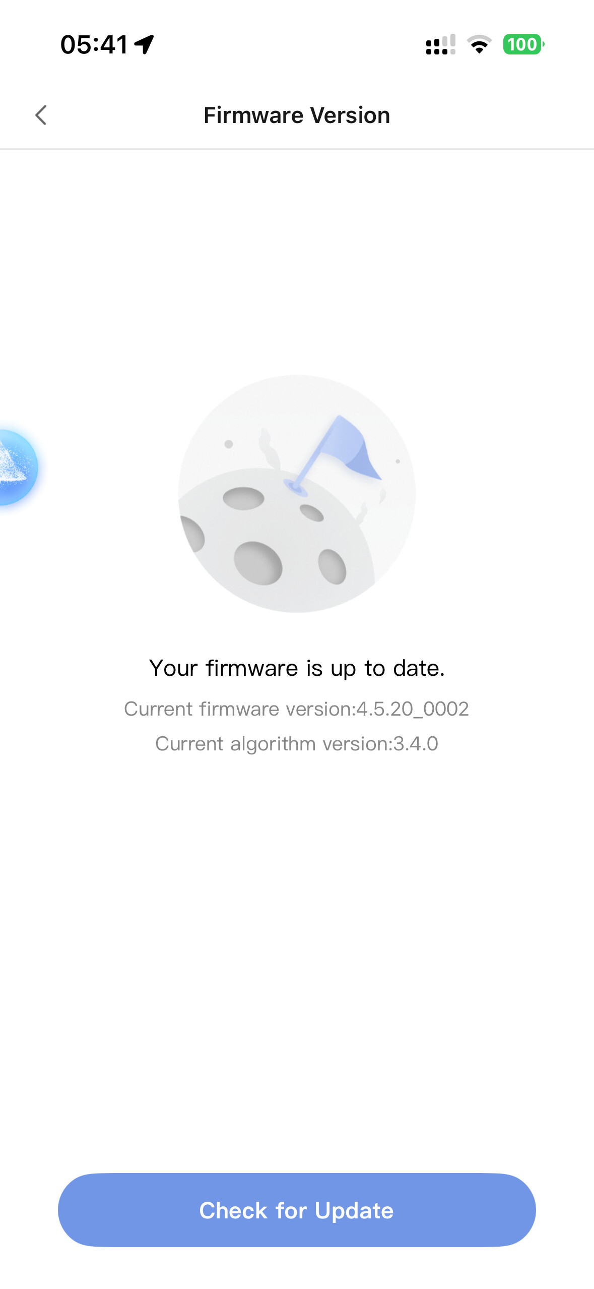Tap the moon illustration image
594x1289 pixels.
297,493
